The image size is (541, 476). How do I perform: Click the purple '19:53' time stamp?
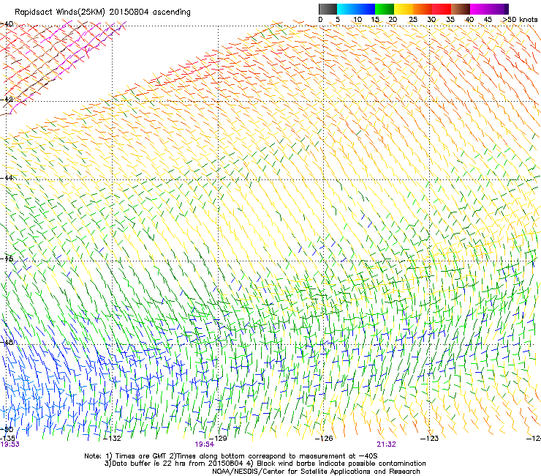pos(10,445)
